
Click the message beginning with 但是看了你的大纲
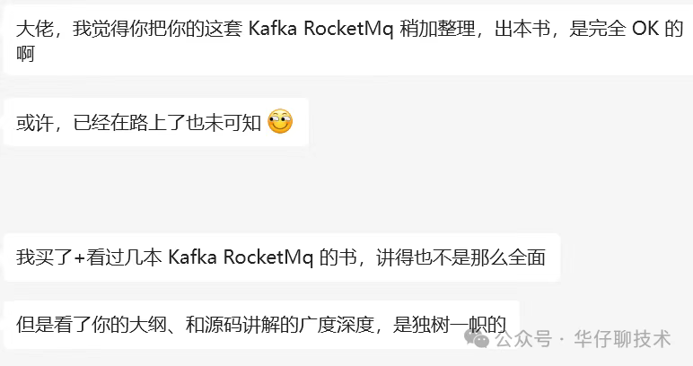point(261,325)
